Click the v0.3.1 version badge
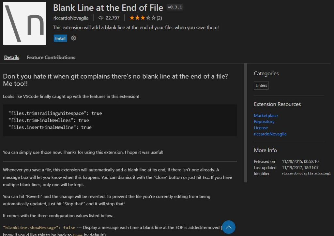The height and width of the screenshot is (236, 334). [x=175, y=7]
